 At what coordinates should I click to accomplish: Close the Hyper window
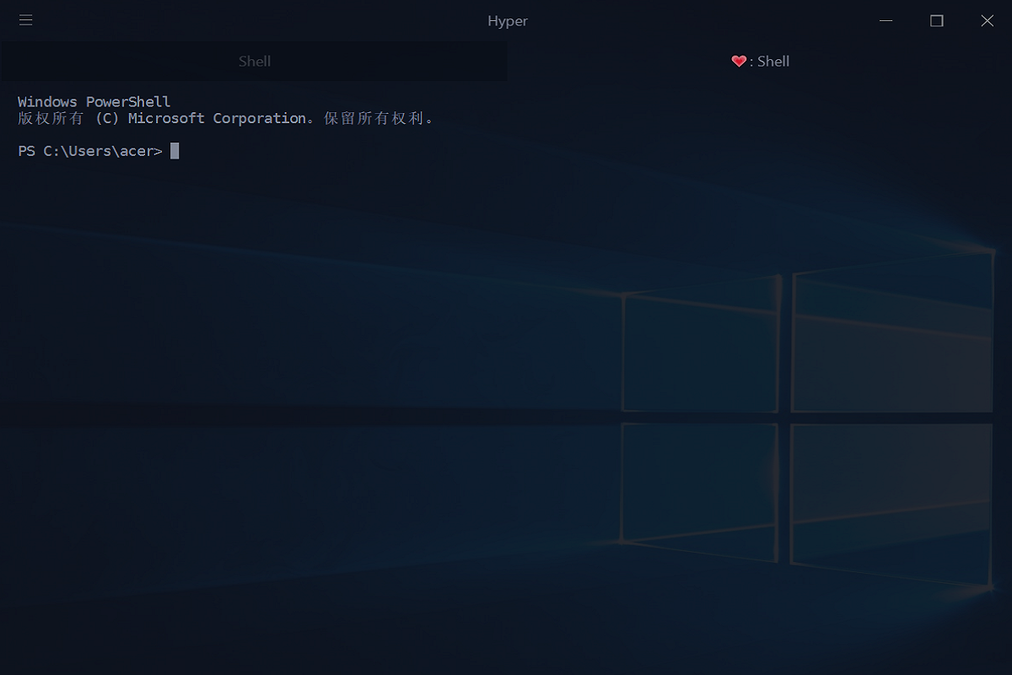(x=987, y=20)
